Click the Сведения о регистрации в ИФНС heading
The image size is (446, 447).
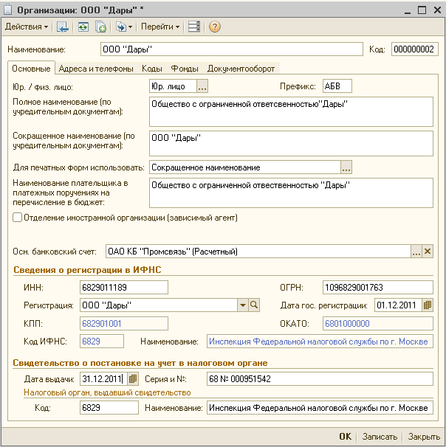coord(87,270)
